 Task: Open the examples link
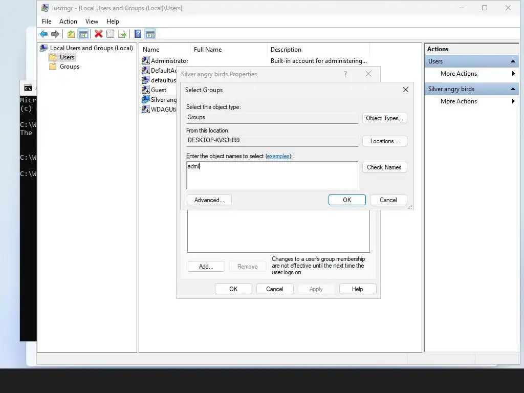278,156
